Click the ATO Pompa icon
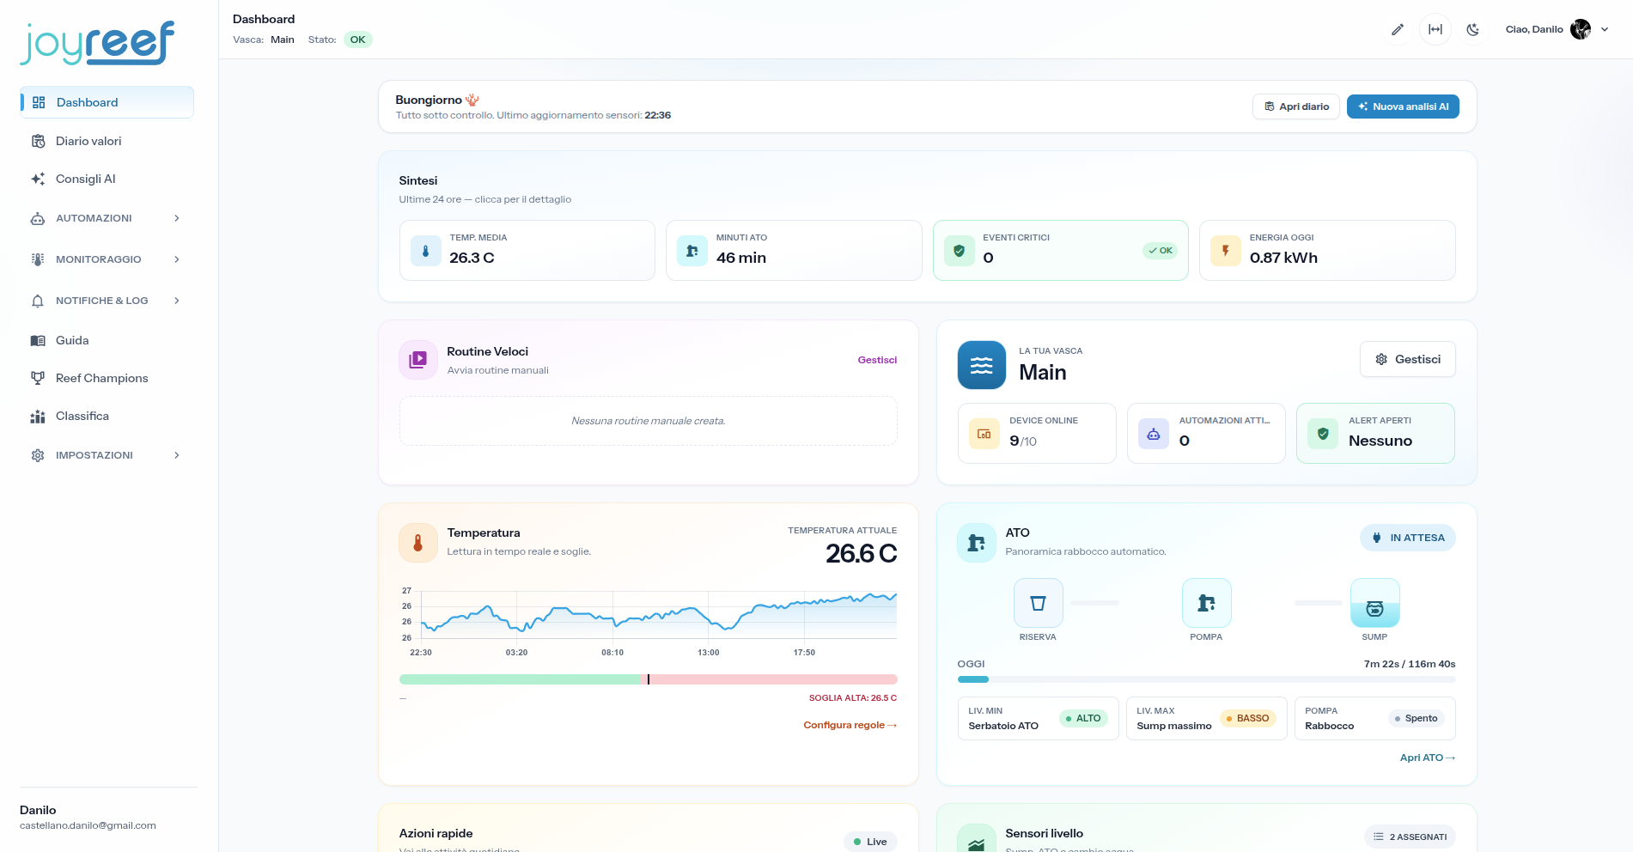This screenshot has width=1633, height=852. (1206, 603)
